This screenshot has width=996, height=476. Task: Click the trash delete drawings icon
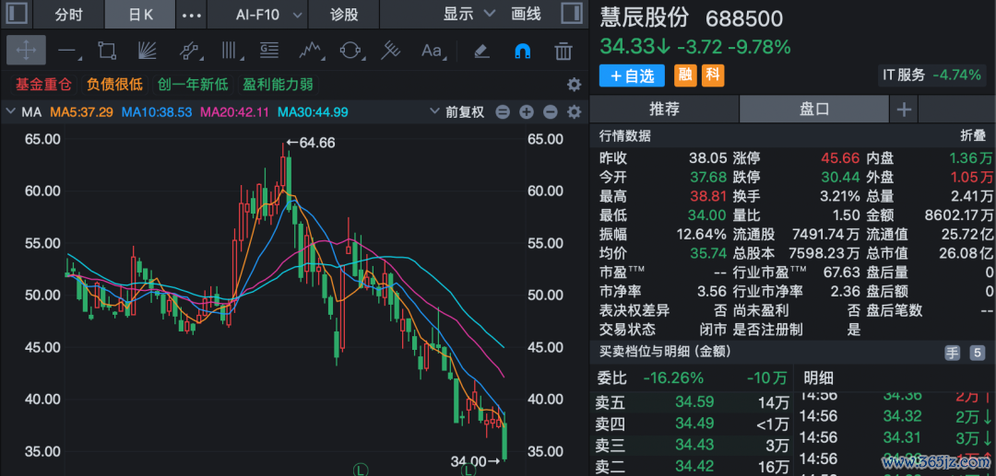coord(563,50)
